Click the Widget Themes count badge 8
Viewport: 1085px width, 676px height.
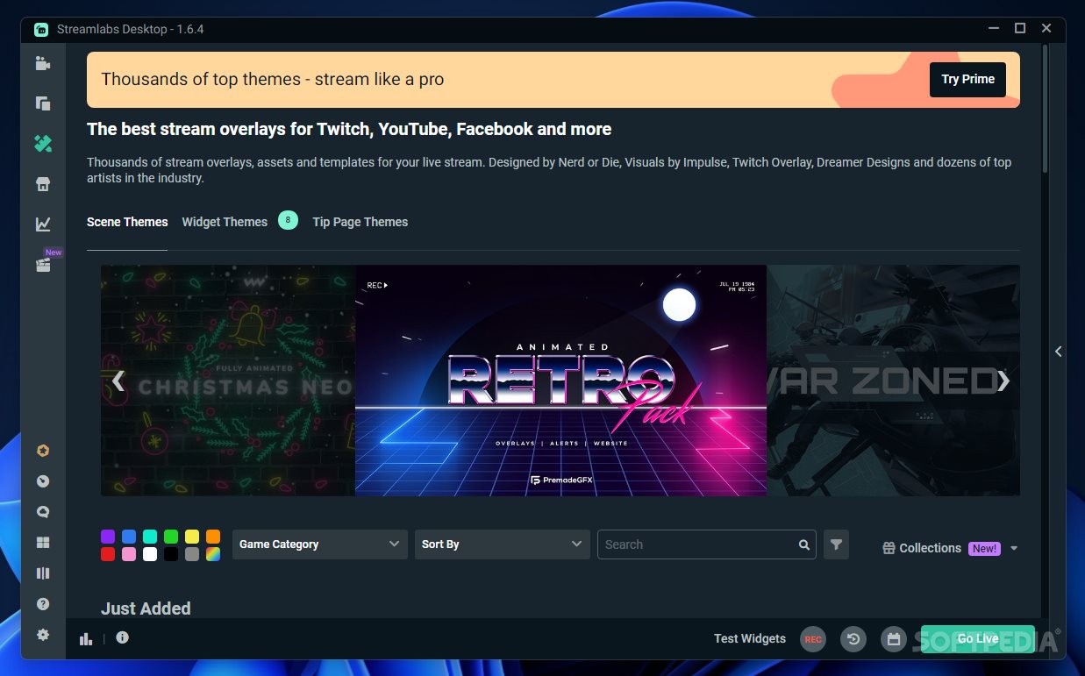[288, 220]
